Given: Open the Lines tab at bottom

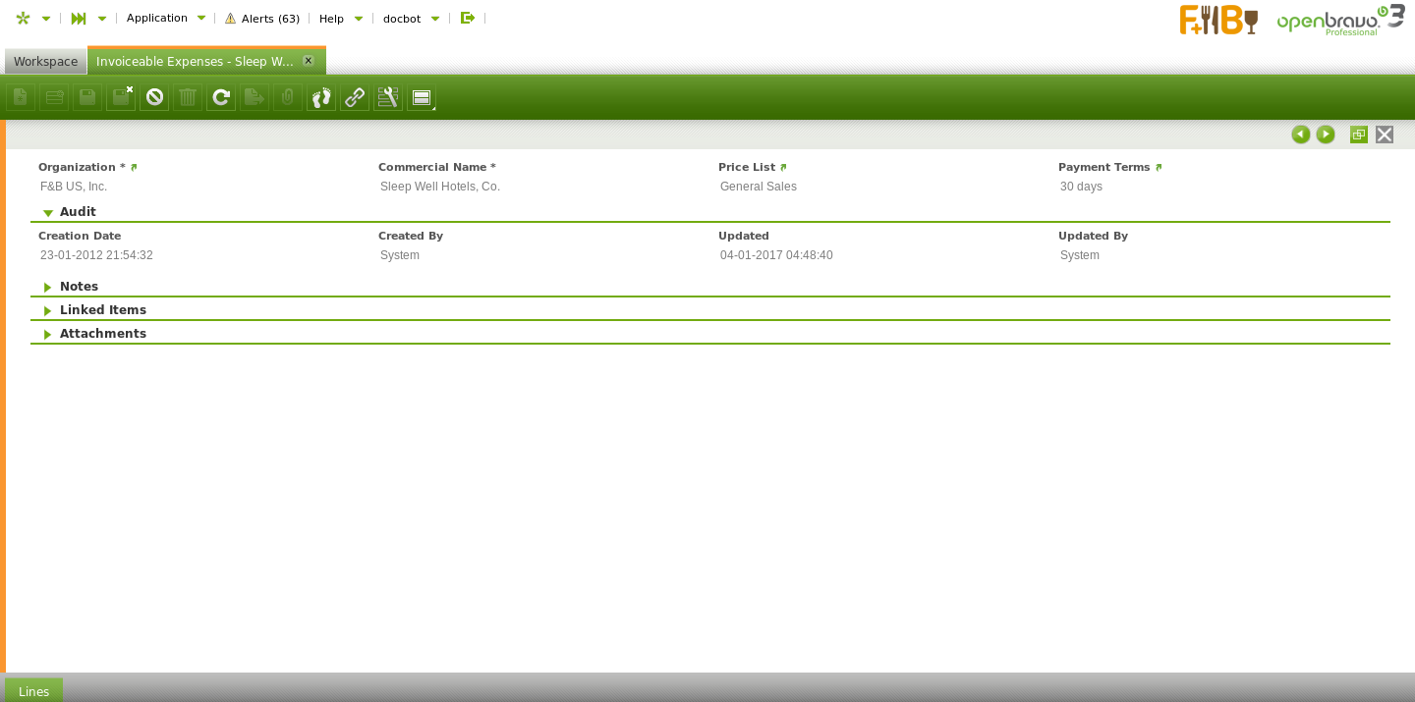Looking at the screenshot, I should click(x=33, y=691).
